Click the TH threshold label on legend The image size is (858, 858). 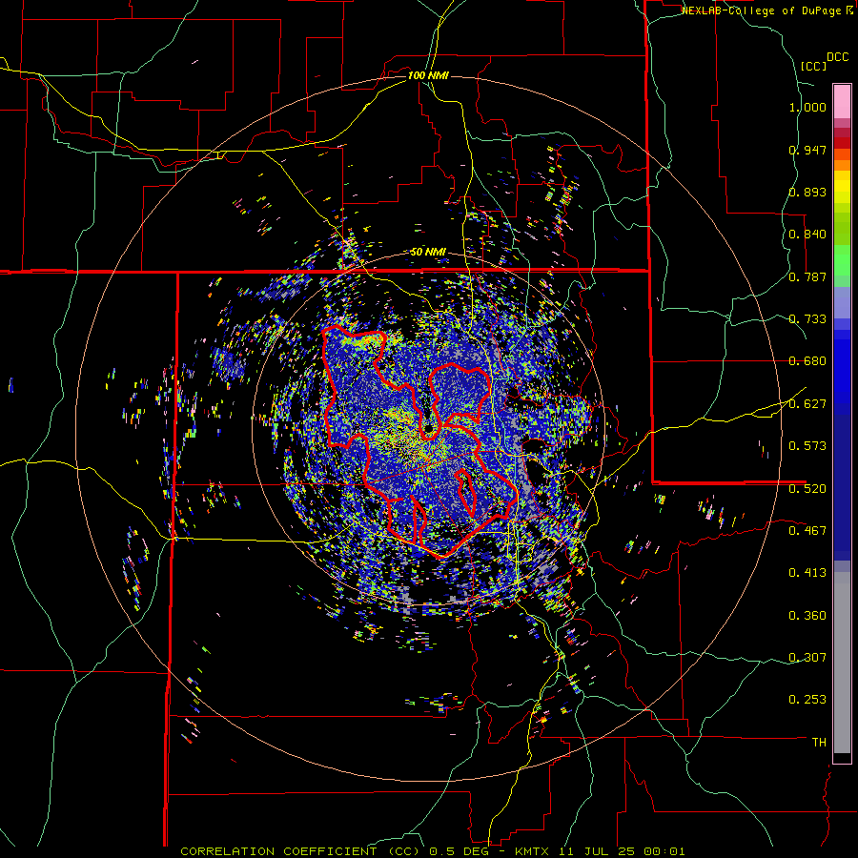click(x=819, y=743)
